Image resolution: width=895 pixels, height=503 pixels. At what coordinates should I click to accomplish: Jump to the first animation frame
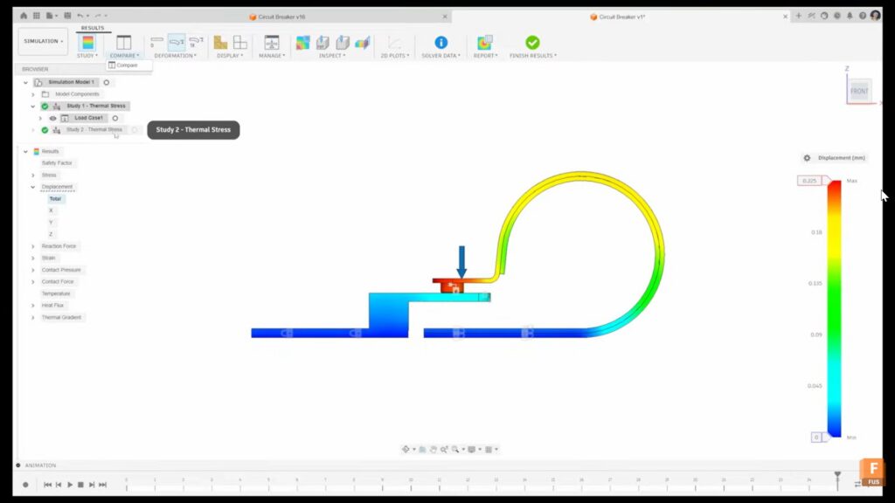47,485
